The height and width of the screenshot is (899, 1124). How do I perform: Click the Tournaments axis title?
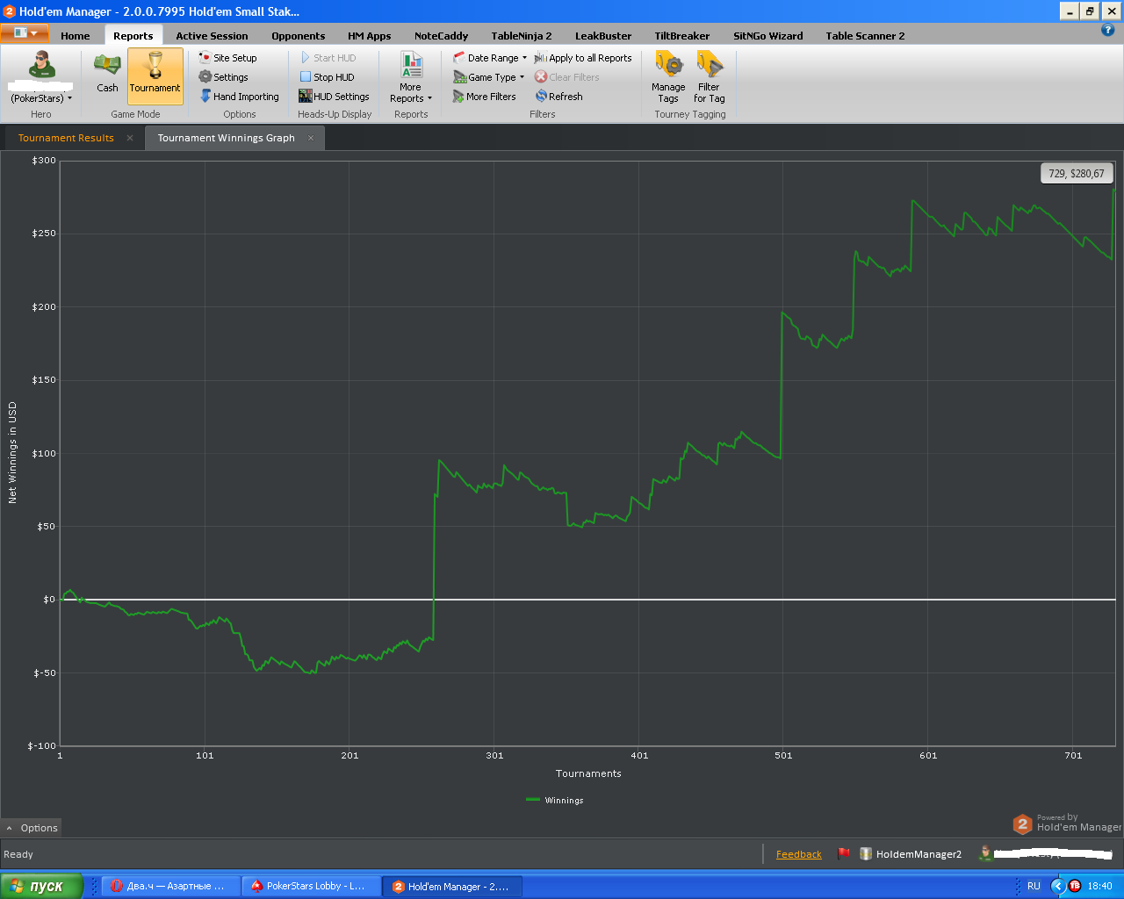tap(588, 773)
